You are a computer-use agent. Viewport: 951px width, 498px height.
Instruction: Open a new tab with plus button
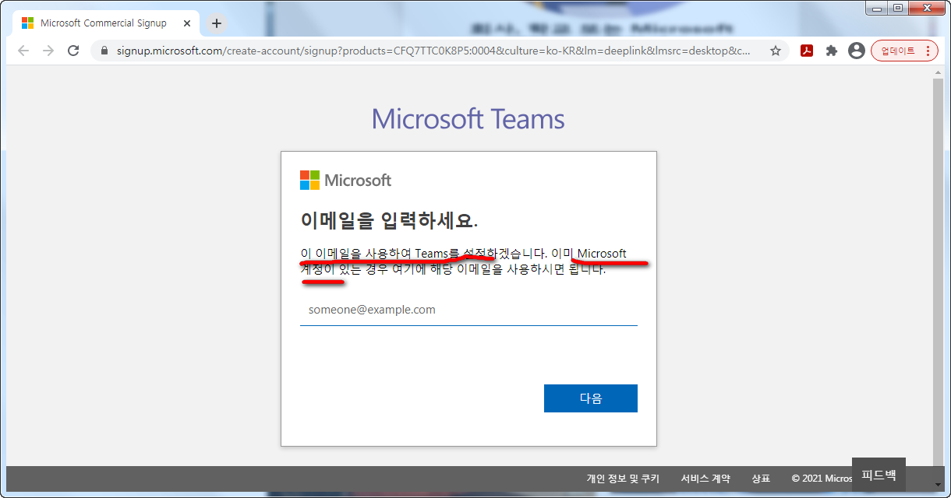pyautogui.click(x=217, y=23)
